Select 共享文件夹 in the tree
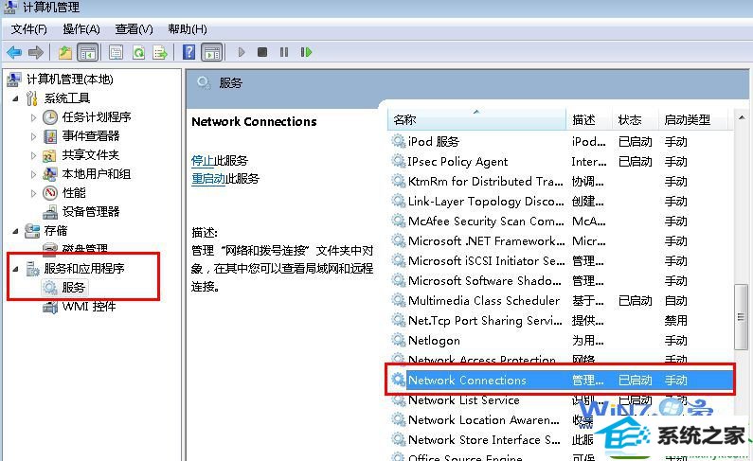 [90, 155]
